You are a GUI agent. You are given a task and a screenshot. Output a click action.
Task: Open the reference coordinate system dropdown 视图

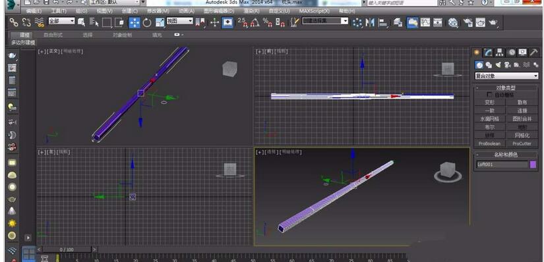click(x=180, y=21)
